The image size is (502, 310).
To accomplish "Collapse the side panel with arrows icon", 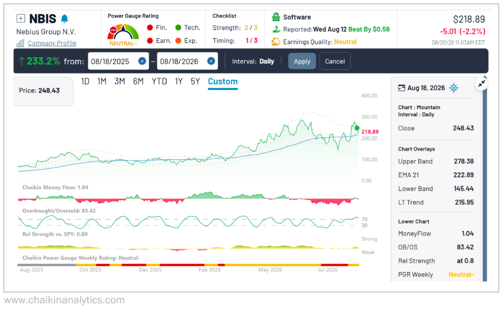I will click(x=481, y=84).
